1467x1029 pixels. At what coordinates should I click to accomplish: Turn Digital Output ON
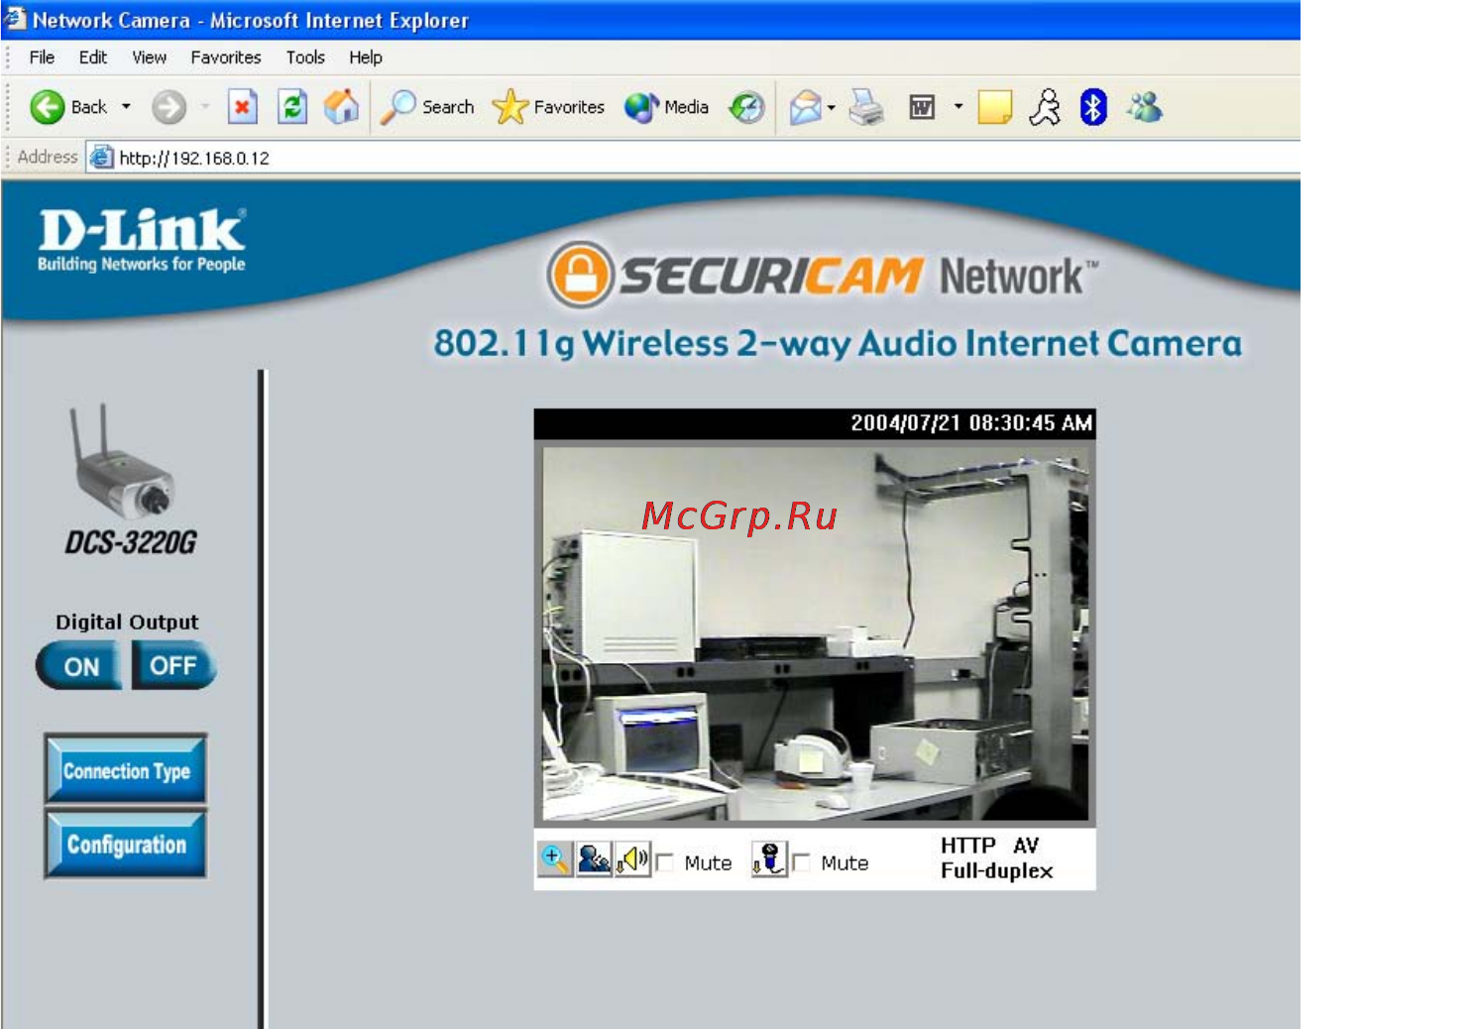tap(79, 666)
